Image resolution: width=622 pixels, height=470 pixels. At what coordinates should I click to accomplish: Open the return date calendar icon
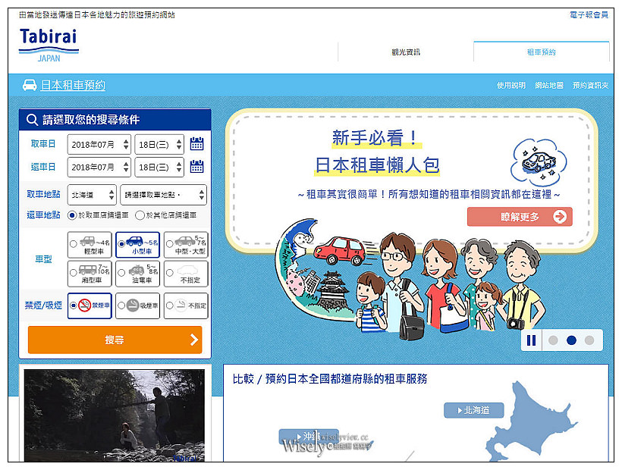196,167
